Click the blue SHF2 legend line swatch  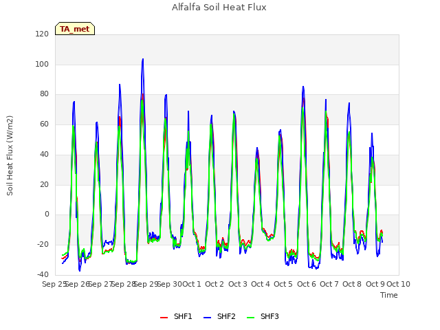(207, 318)
